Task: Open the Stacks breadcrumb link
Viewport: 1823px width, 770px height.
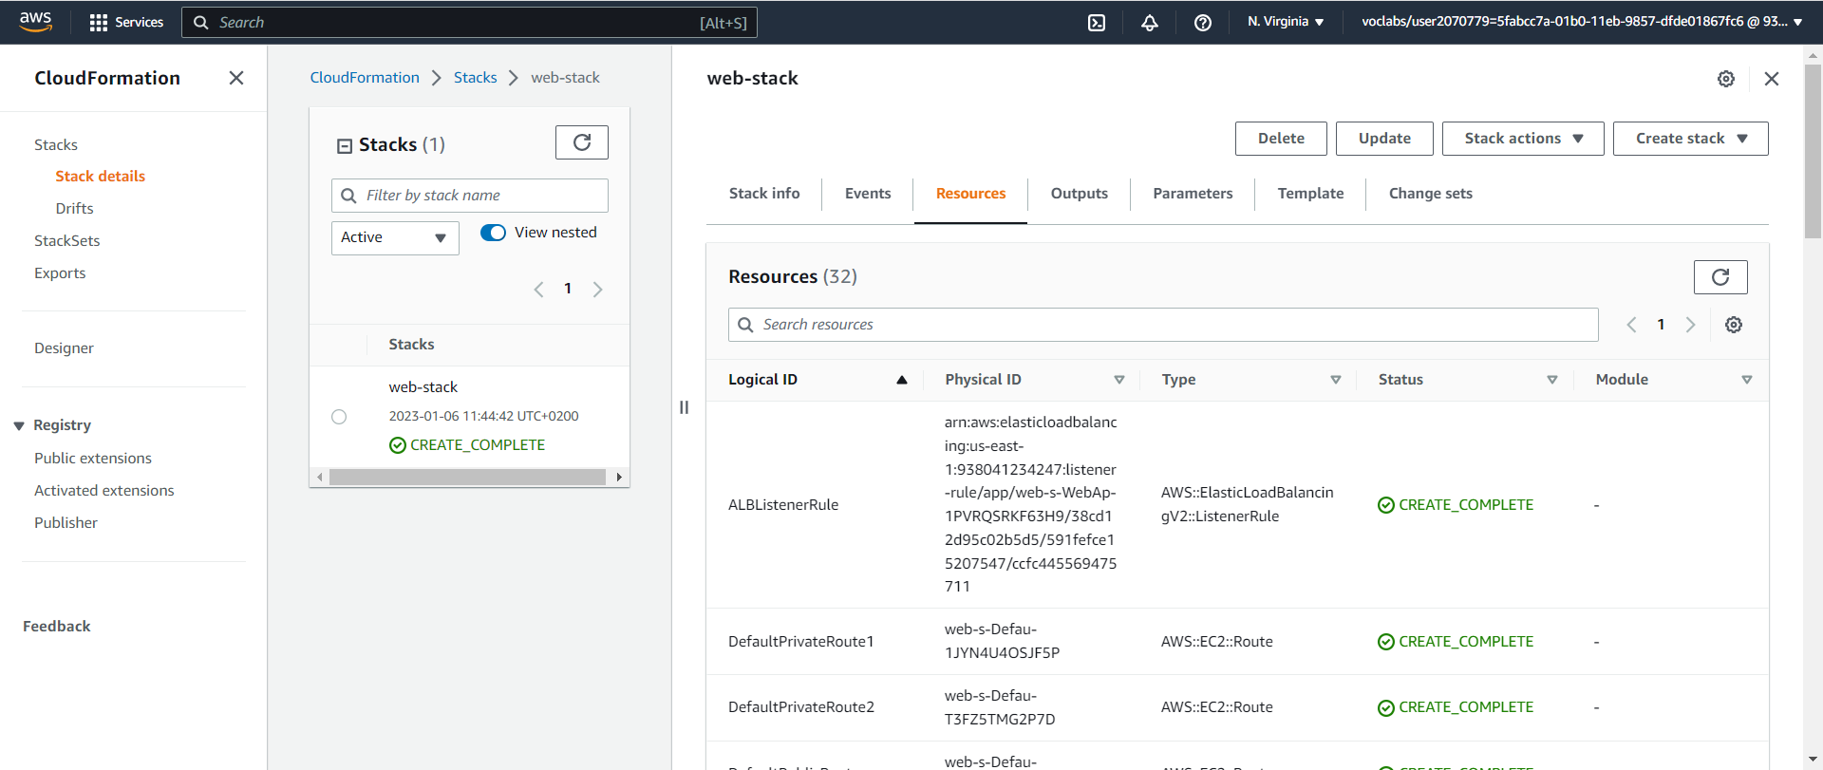Action: [475, 78]
